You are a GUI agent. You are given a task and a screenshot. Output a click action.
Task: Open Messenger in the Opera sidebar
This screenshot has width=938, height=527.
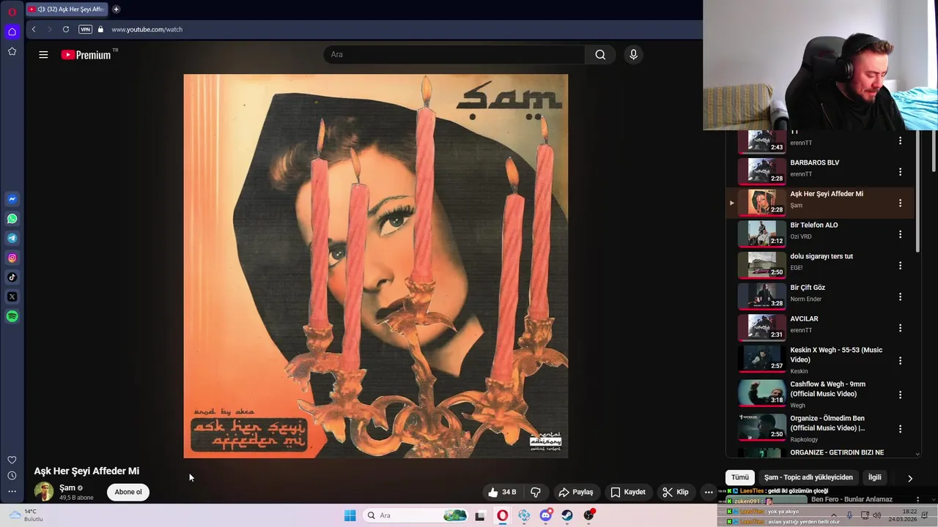click(12, 199)
